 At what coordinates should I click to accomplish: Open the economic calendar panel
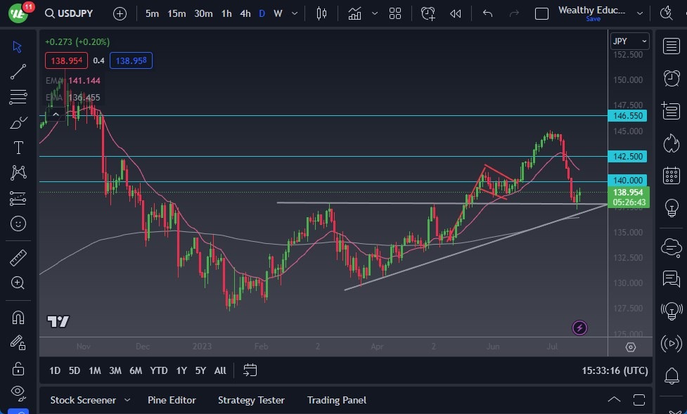pyautogui.click(x=672, y=175)
